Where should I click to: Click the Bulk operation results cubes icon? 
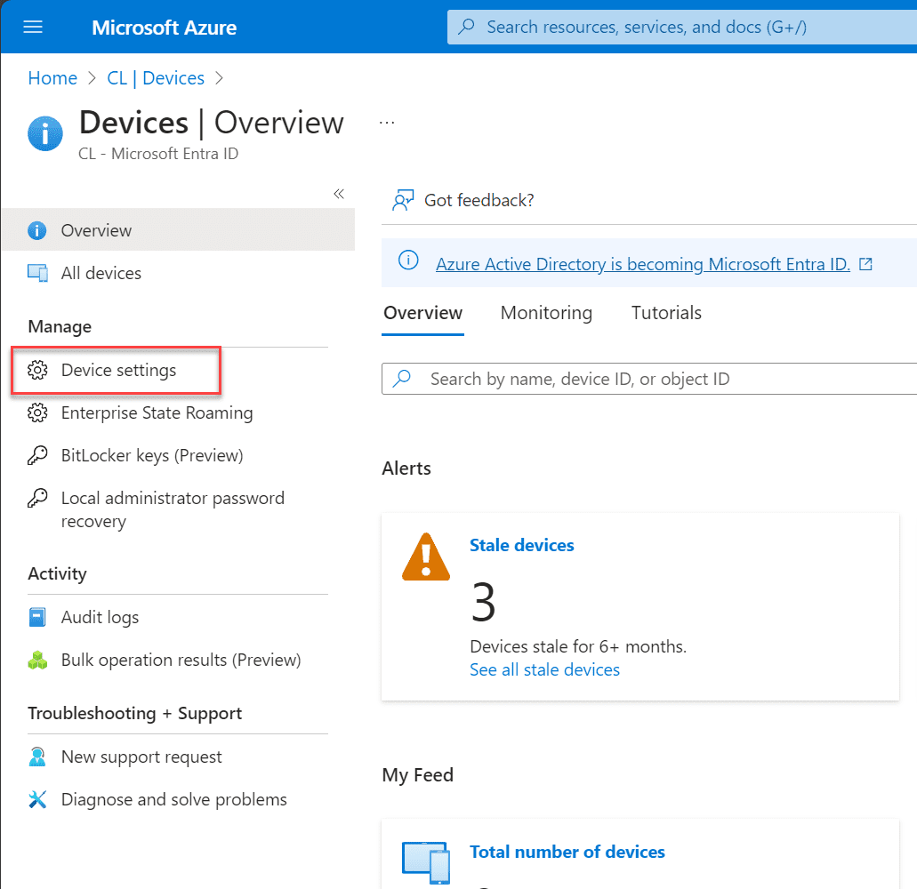(37, 661)
